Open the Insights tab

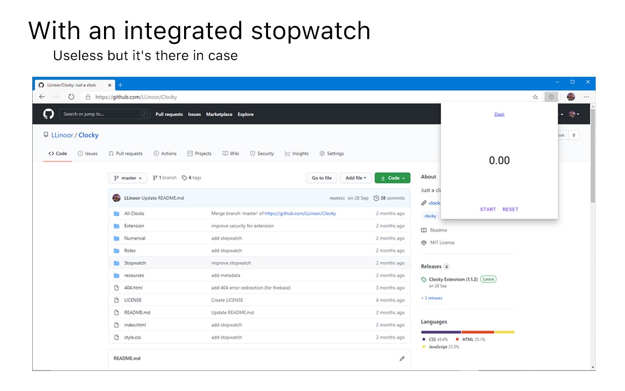click(x=297, y=153)
